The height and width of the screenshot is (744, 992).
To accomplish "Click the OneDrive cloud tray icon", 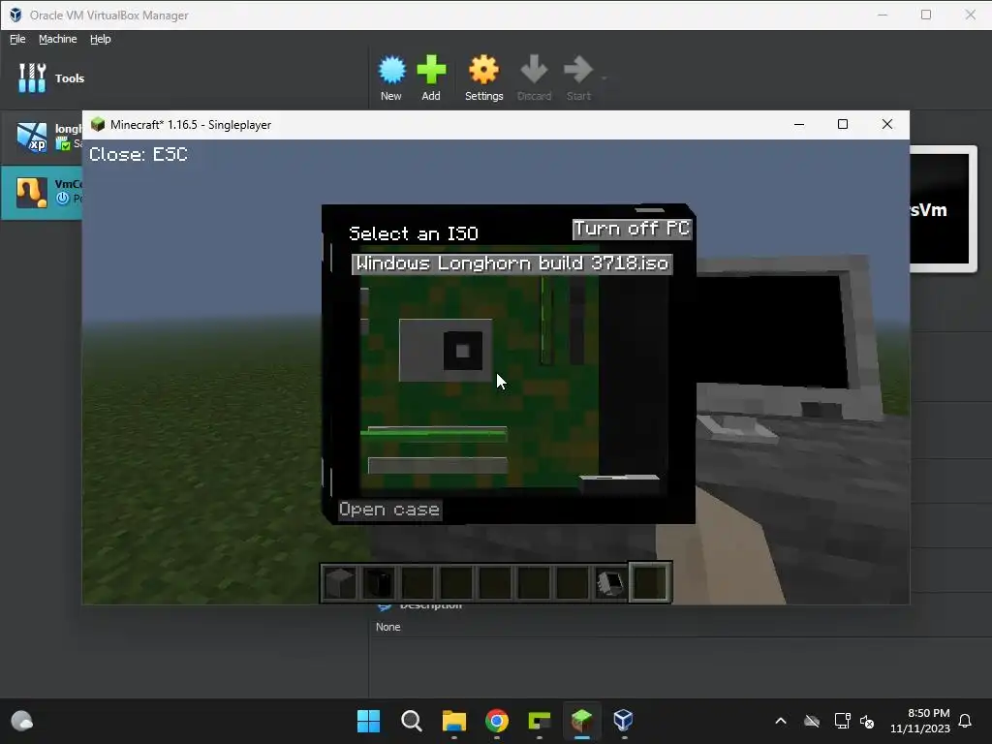I will tap(812, 721).
